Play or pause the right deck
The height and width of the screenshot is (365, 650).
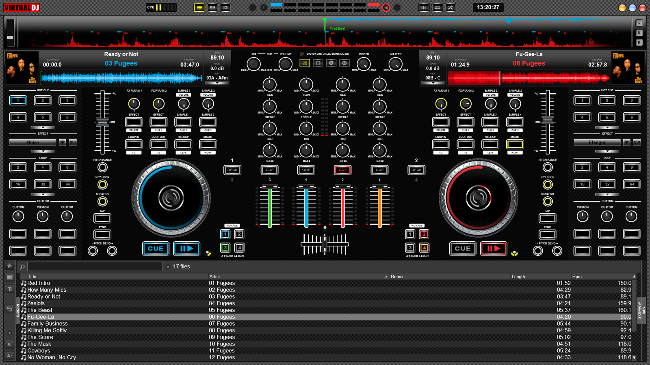pos(494,248)
